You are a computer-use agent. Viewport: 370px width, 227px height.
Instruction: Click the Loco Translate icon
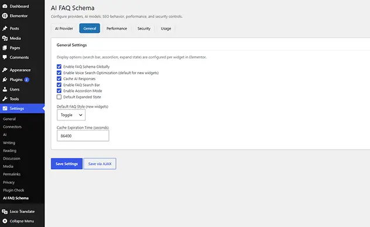(x=5, y=211)
